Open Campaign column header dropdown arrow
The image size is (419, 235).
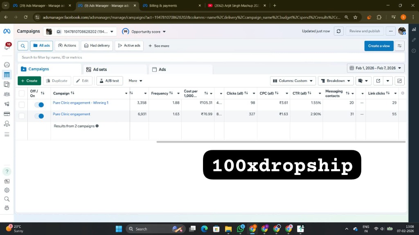[x=126, y=94]
